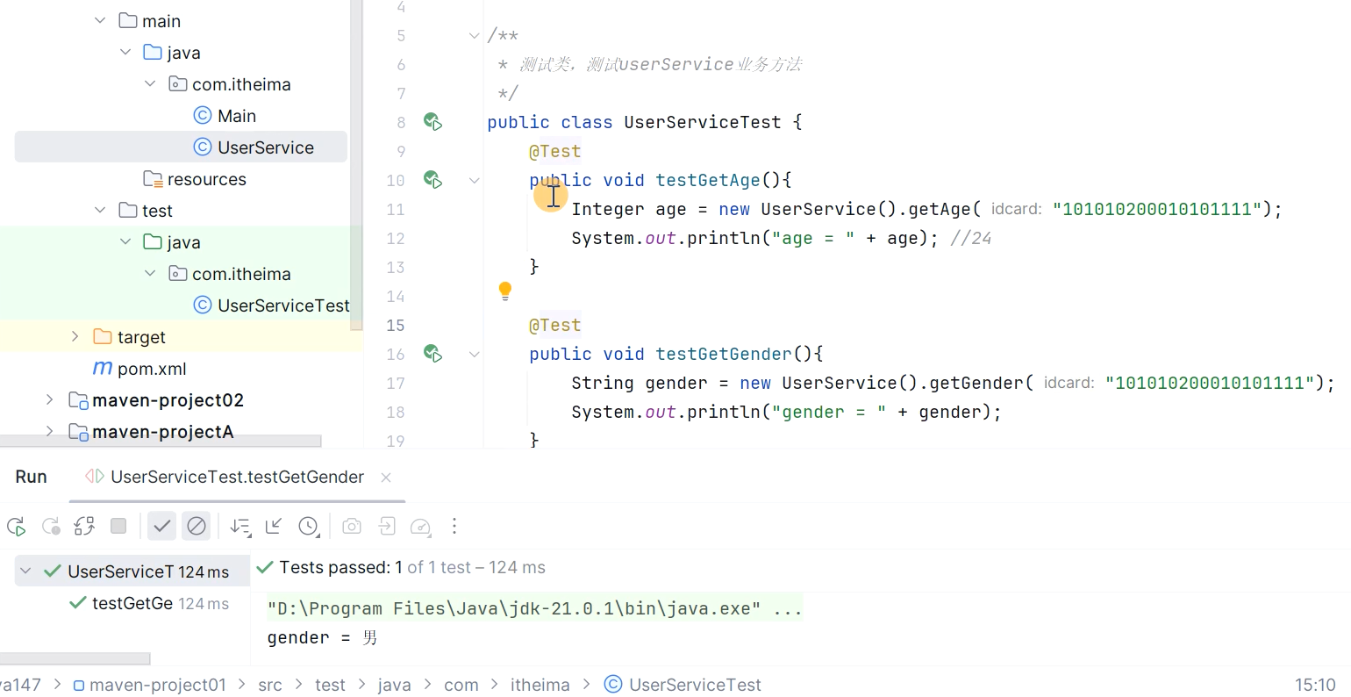Open the sort tests dropdown icon

coord(240,527)
